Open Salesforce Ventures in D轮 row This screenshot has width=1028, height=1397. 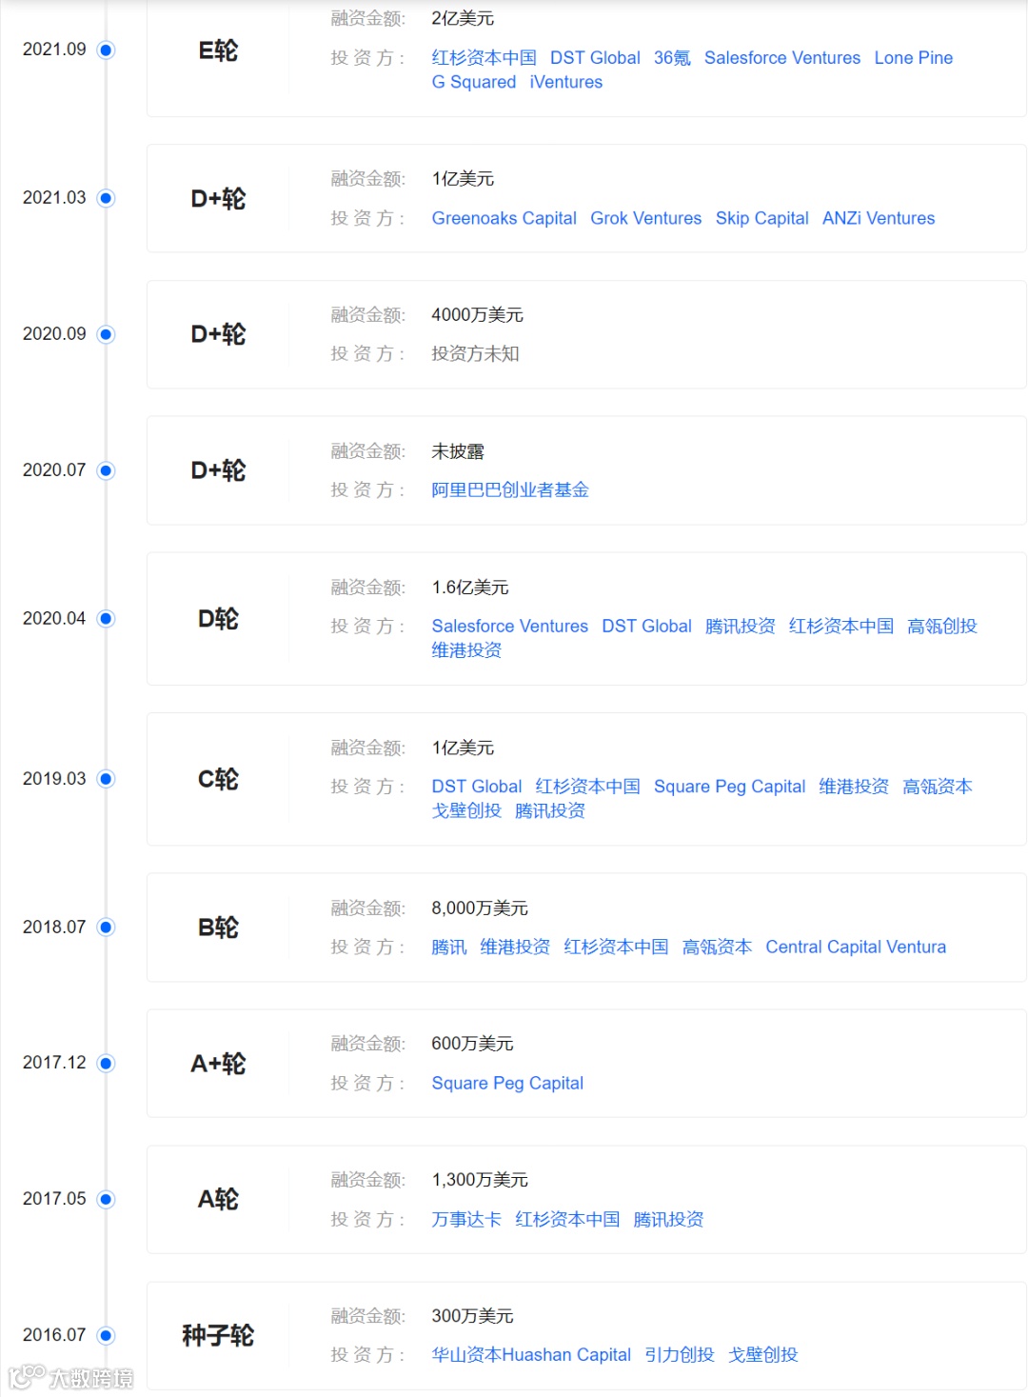coord(510,627)
